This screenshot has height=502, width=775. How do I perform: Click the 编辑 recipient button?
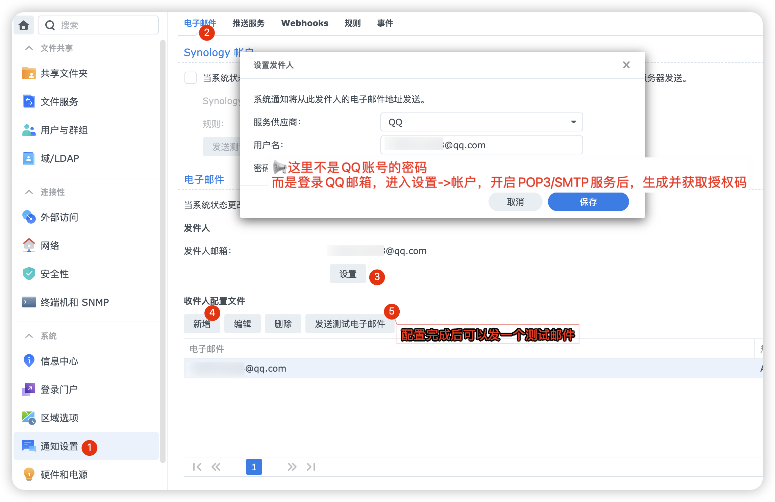click(242, 324)
